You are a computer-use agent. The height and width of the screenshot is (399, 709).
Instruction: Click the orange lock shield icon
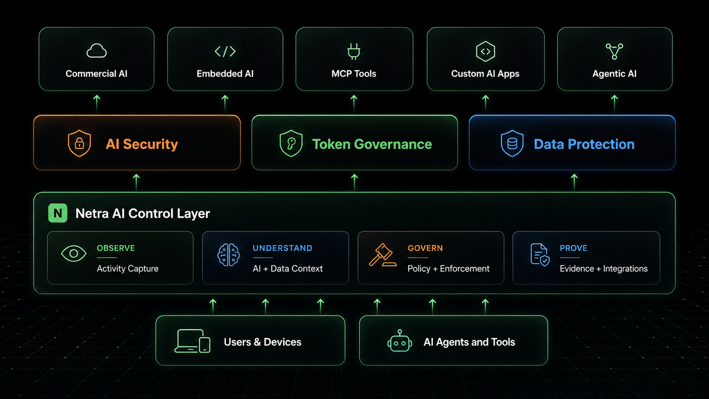pos(79,143)
